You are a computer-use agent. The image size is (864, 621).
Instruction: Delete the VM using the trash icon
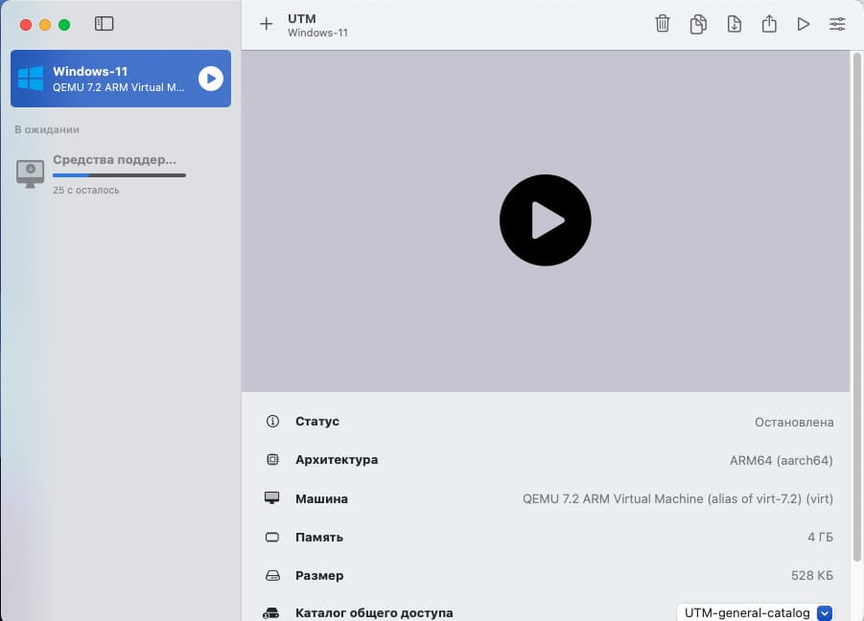[x=663, y=24]
